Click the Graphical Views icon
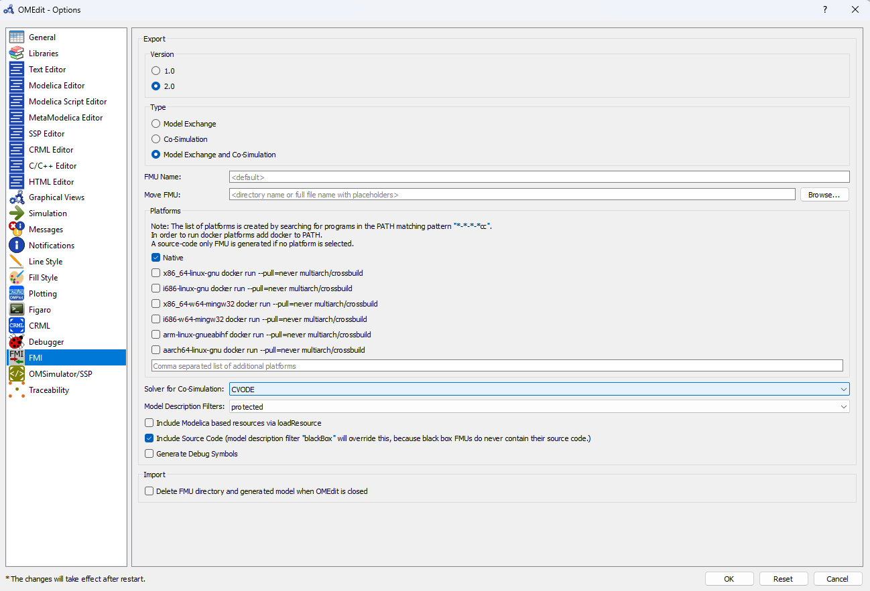Screen dimensions: 870x591 pos(17,197)
